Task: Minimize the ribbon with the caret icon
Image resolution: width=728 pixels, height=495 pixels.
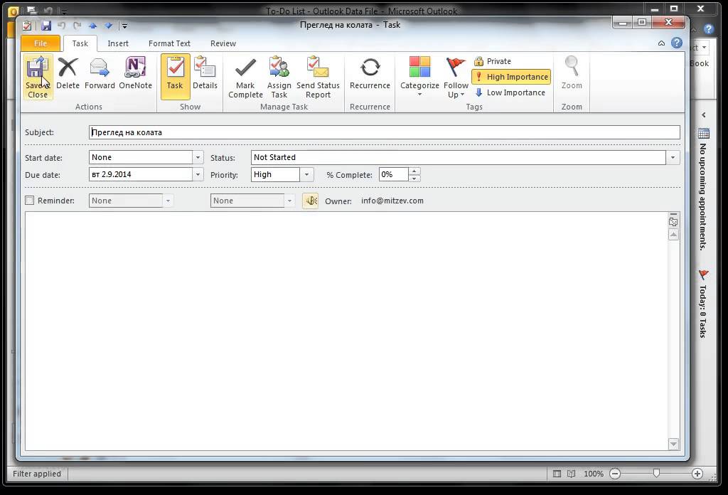Action: pos(661,43)
